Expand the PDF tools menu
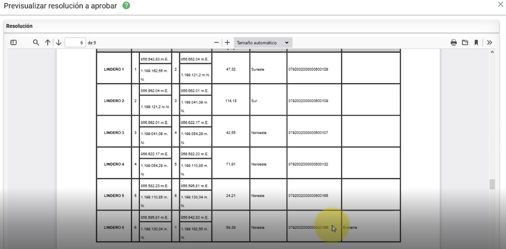Image resolution: width=506 pixels, height=249 pixels. pos(489,42)
